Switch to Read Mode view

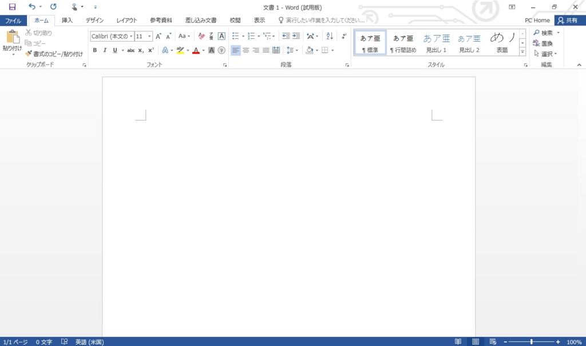(458, 341)
